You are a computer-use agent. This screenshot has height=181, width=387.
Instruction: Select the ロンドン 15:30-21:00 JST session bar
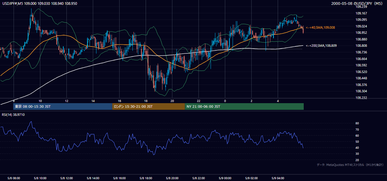click(x=148, y=106)
